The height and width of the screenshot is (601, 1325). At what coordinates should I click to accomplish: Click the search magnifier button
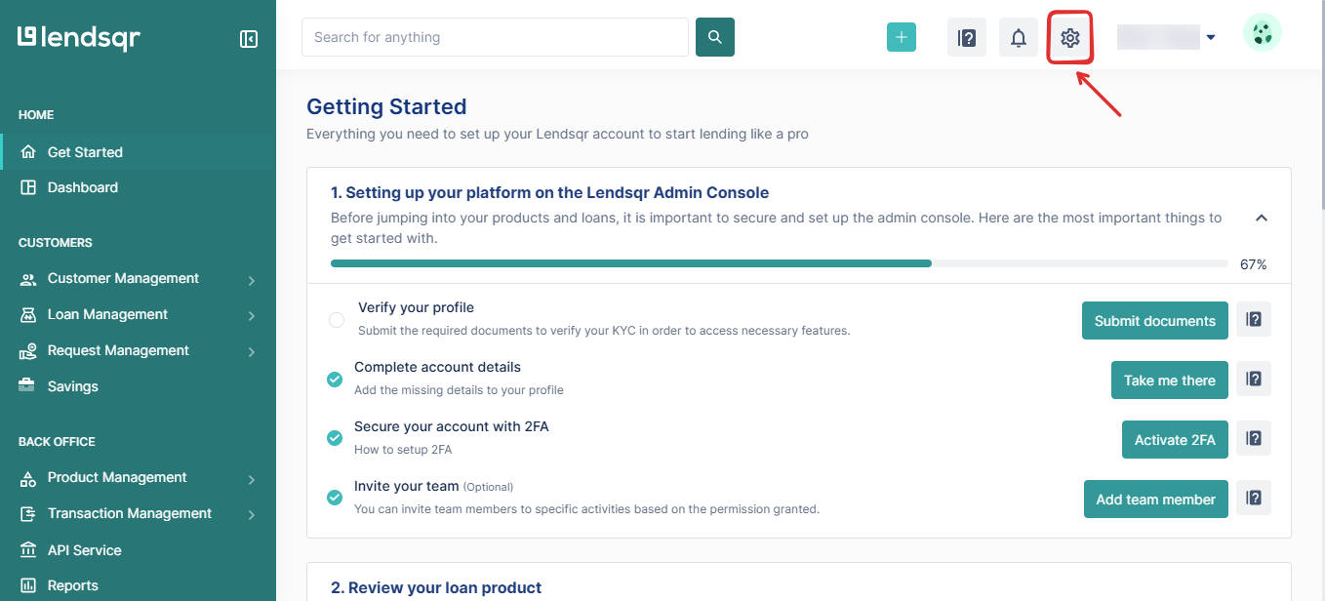(715, 37)
